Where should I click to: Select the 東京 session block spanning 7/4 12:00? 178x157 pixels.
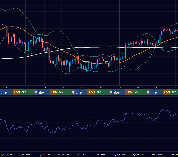(156, 92)
